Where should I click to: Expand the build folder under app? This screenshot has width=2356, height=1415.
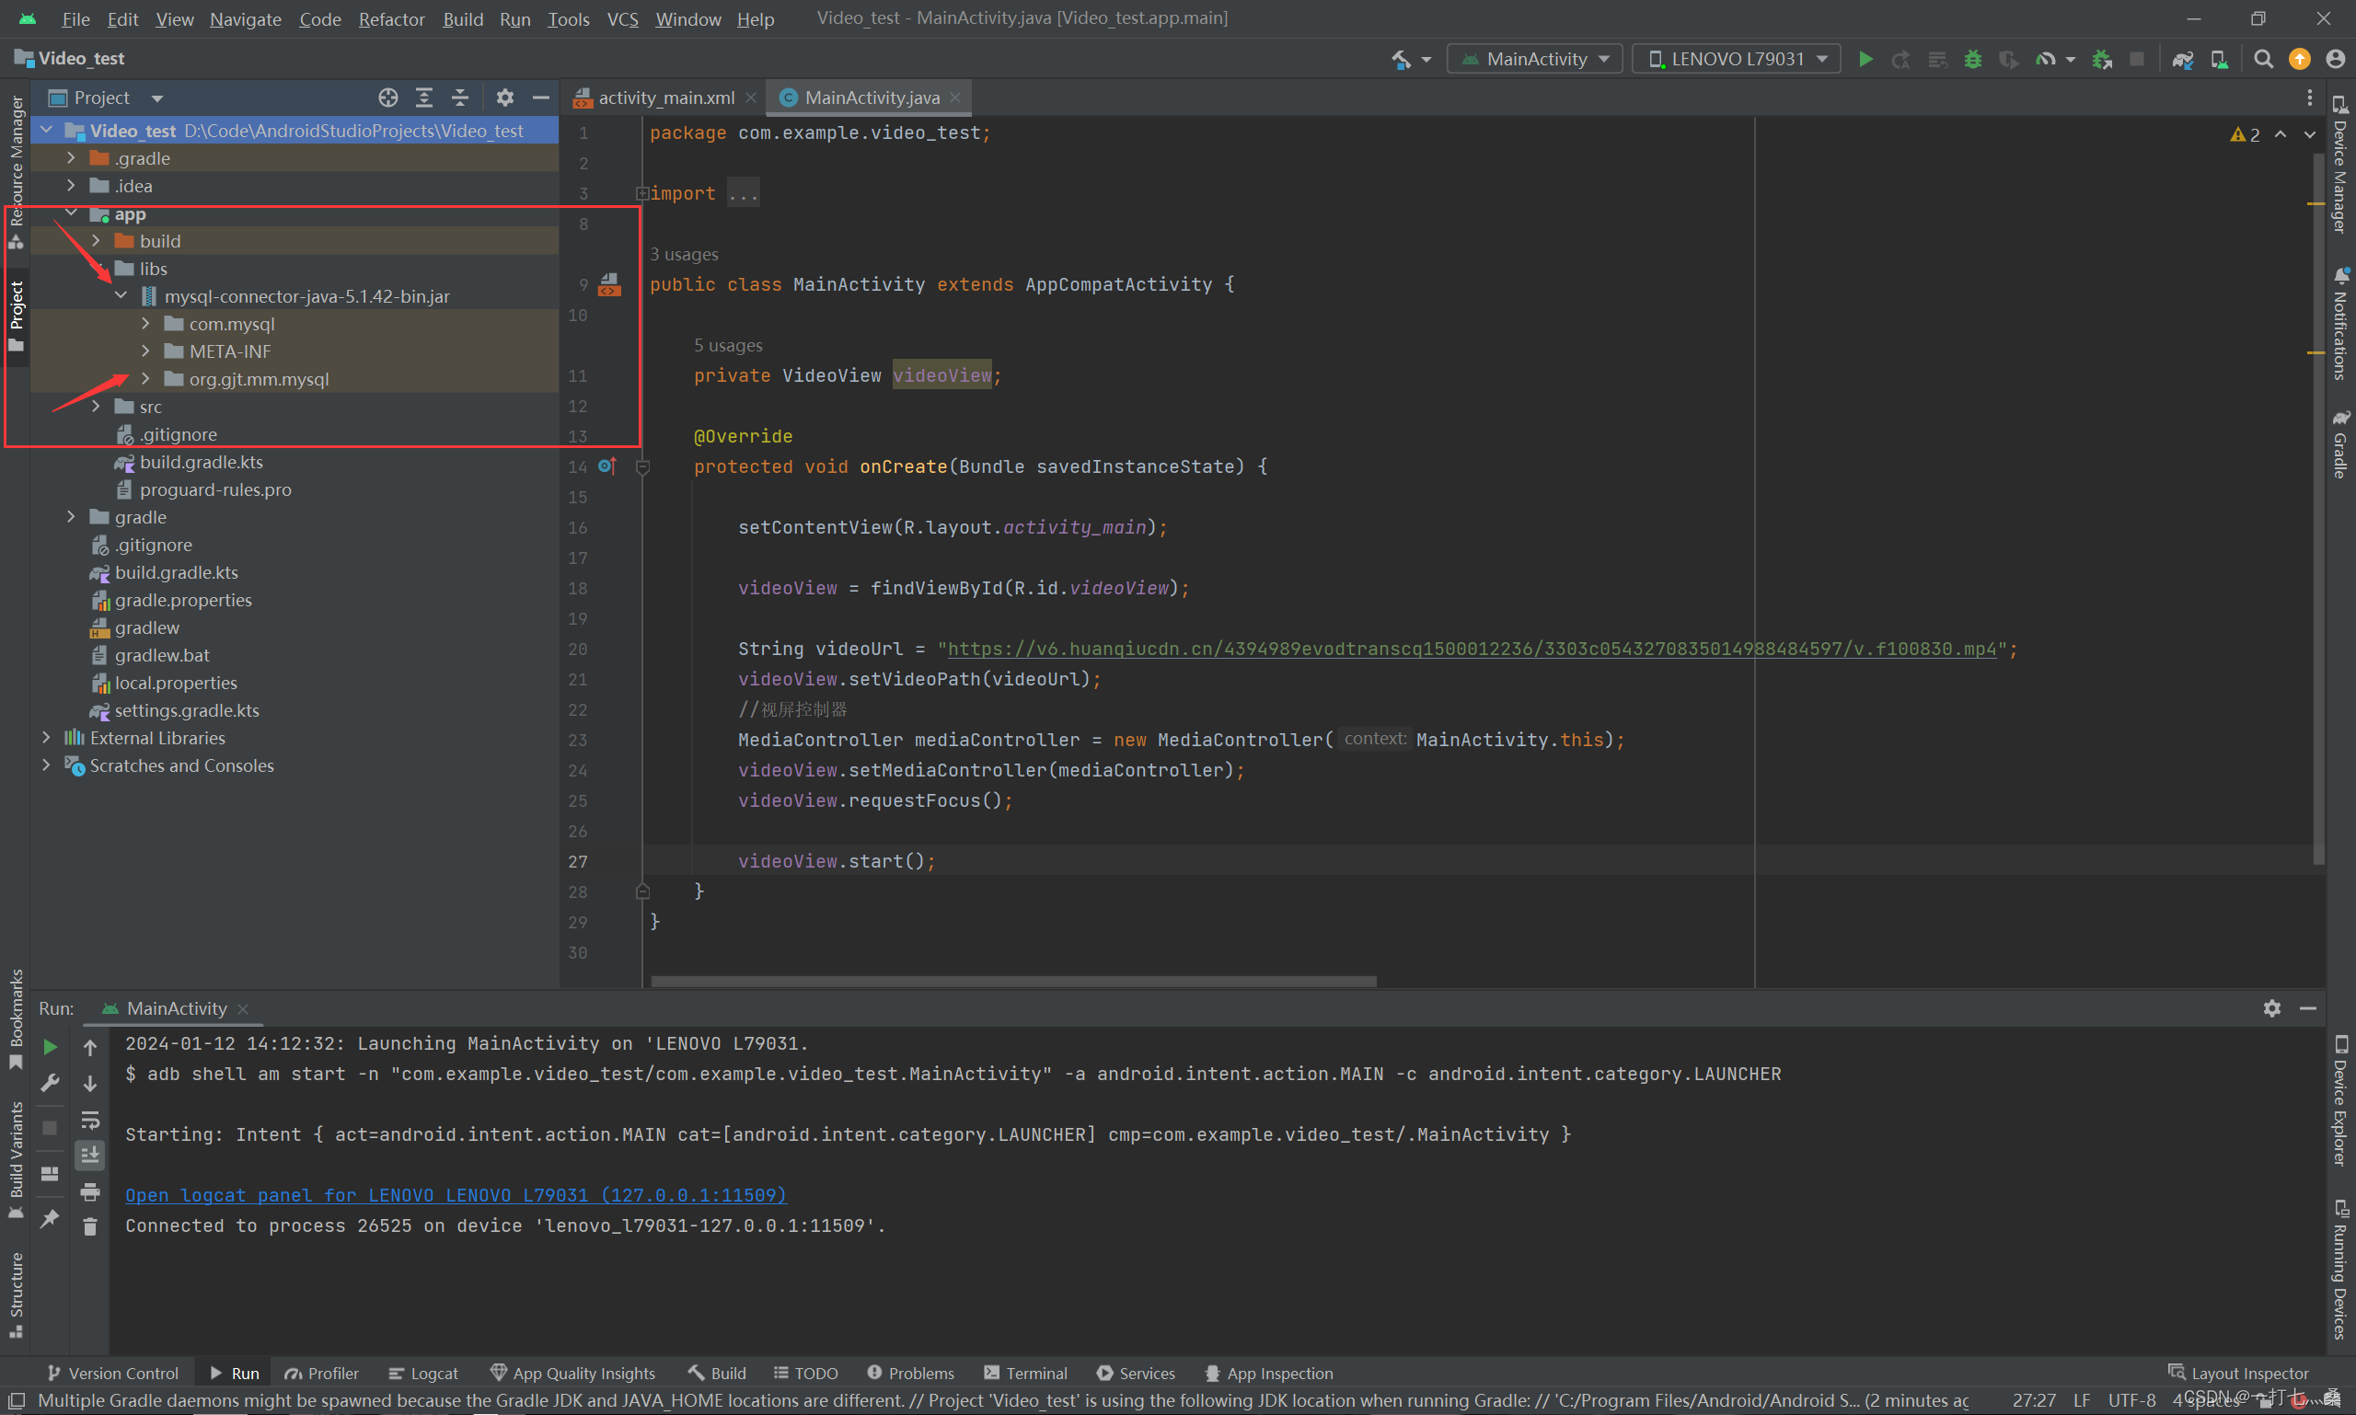pyautogui.click(x=97, y=240)
